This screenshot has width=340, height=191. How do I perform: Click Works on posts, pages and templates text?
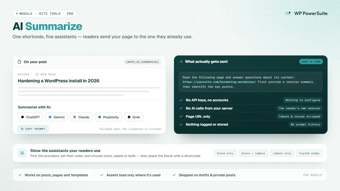pos(56,175)
